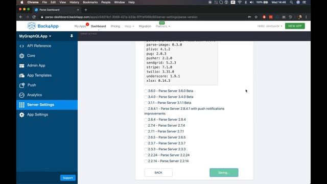Viewport: 327px width, 184px height.
Task: Click sendgrid: 5.2.3 version text
Action: [161, 62]
